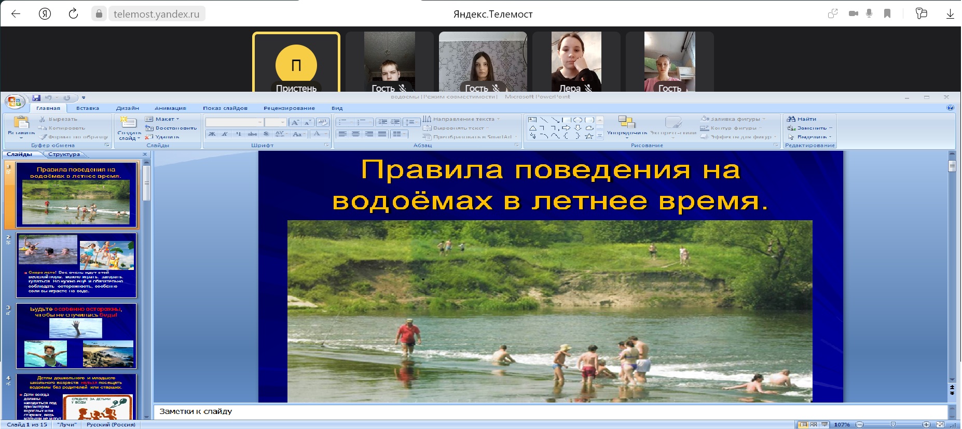Open the Layout (Макет) dropdown

[x=162, y=119]
